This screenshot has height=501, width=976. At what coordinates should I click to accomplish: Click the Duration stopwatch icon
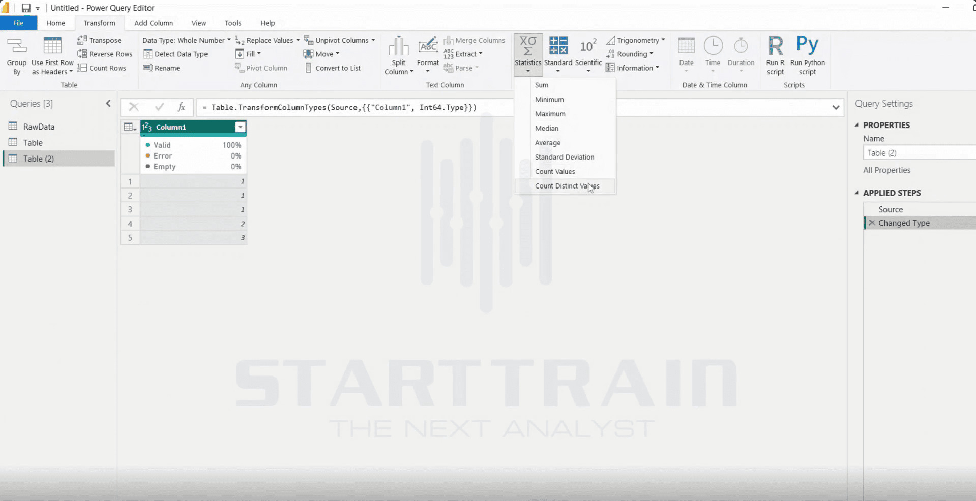(741, 46)
